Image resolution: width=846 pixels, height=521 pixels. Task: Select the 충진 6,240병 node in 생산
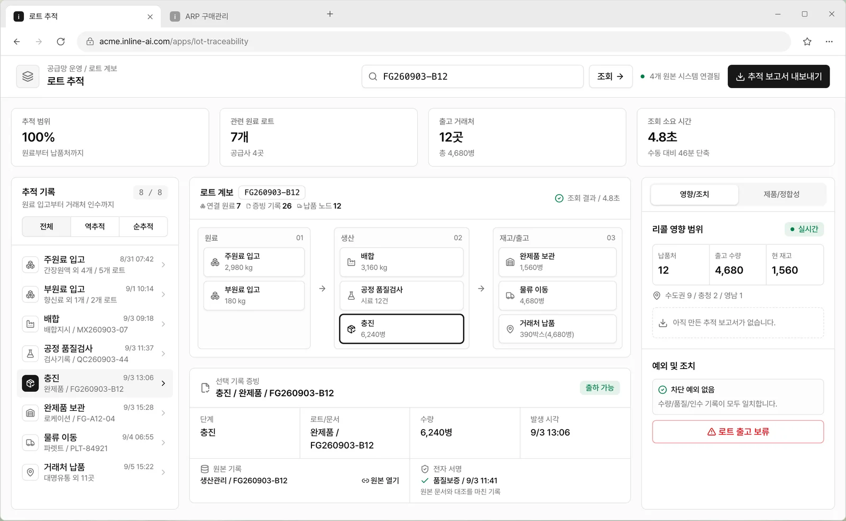(401, 329)
